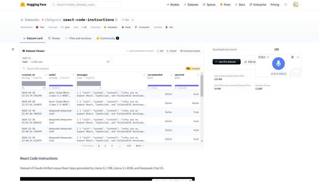Screen dimensions: 319x183
Task: Sort by the created_at column
Action: click(x=44, y=75)
